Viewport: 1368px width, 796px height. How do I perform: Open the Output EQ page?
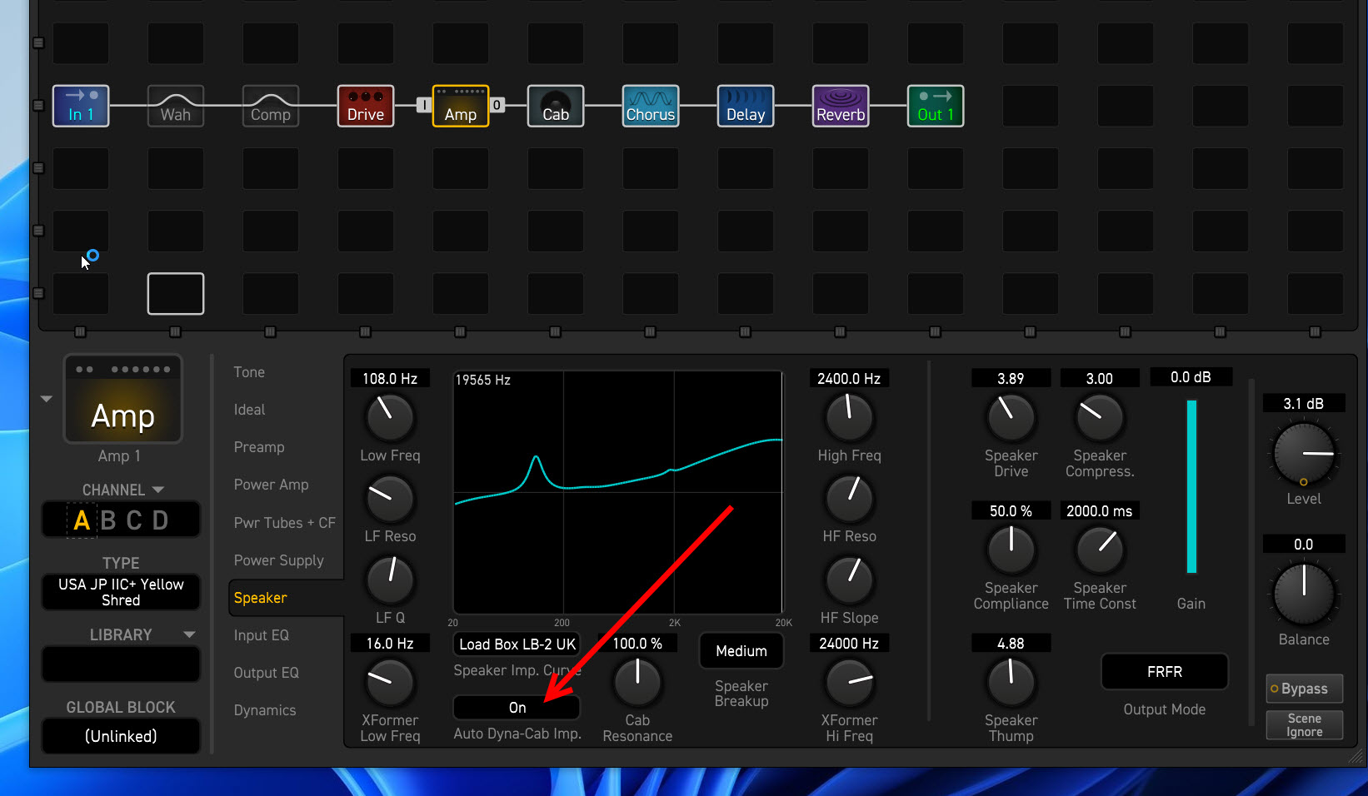tap(266, 673)
